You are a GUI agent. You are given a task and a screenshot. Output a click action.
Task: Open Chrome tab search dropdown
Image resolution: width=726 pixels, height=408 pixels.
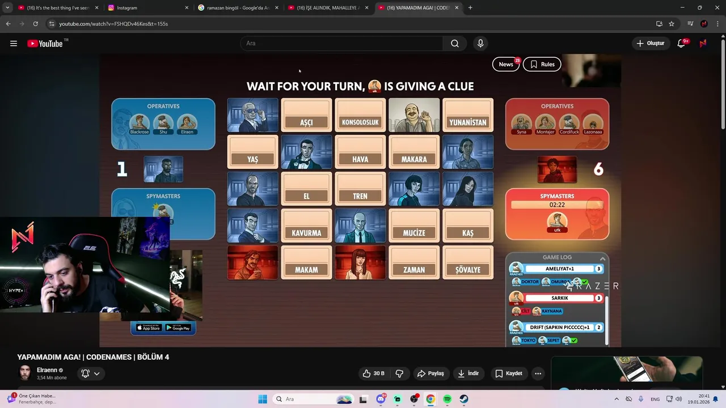pos(7,8)
